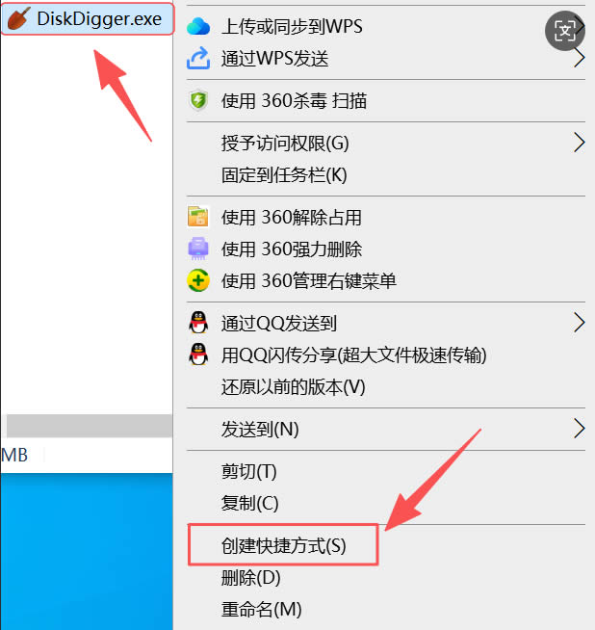Viewport: 595px width, 630px height.
Task: Click the WPS send share icon
Action: tap(198, 58)
